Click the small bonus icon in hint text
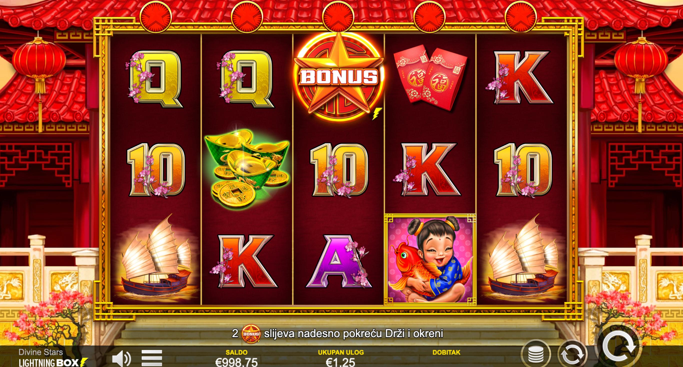 [251, 333]
